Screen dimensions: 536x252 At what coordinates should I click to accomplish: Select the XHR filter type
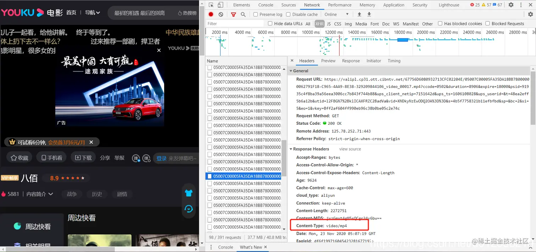coord(319,24)
